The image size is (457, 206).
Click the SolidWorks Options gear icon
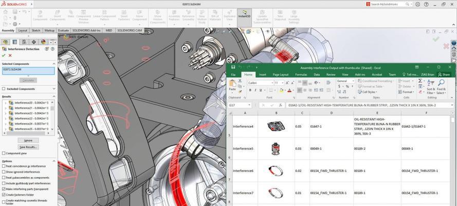point(15,24)
